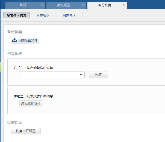Open the 高级配置 tab

[64, 5]
